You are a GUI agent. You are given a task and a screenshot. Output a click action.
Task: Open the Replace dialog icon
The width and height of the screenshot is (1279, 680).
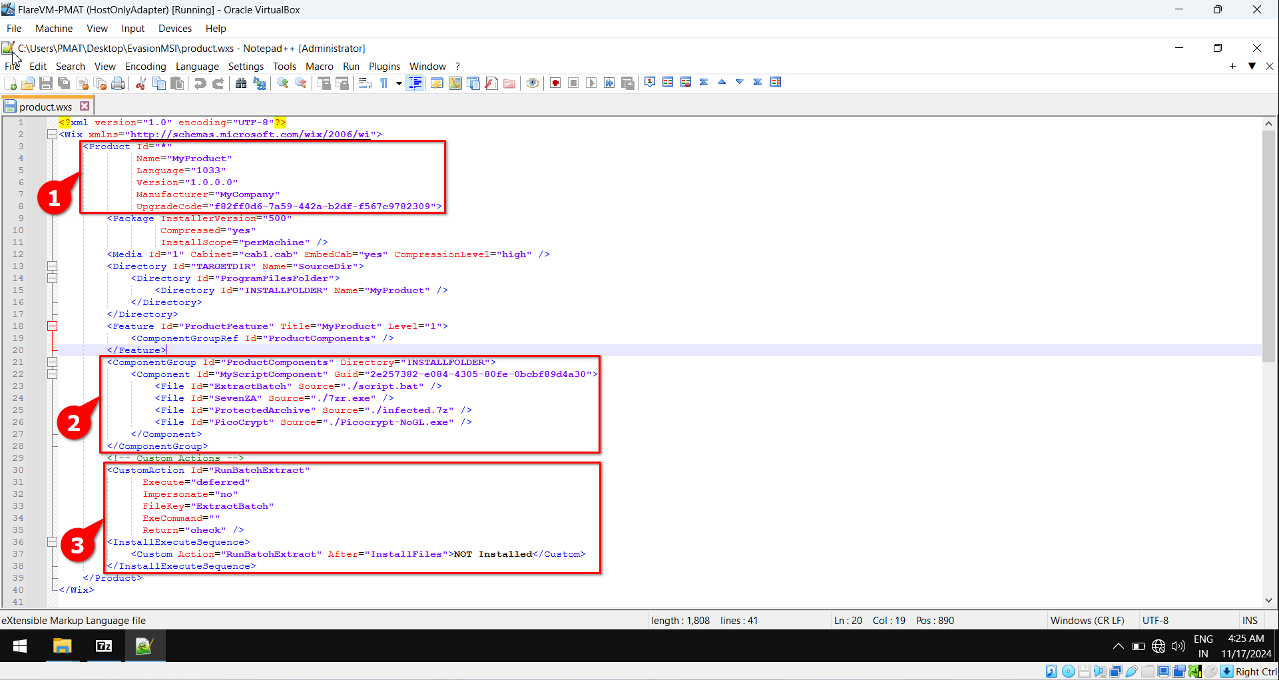tap(260, 83)
